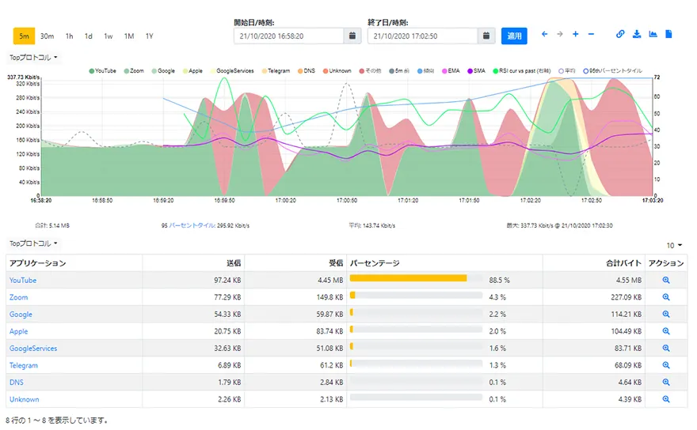The image size is (697, 430).
Task: Zoom in with the plus icon
Action: [576, 34]
